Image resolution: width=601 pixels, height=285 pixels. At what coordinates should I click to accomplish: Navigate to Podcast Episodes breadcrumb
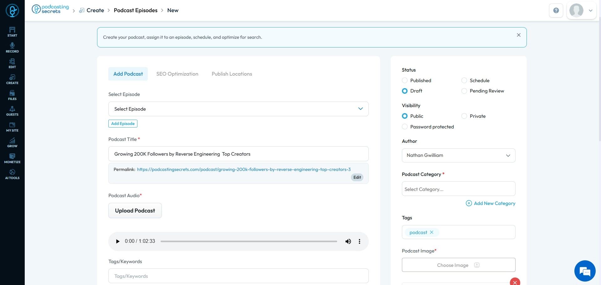[136, 10]
